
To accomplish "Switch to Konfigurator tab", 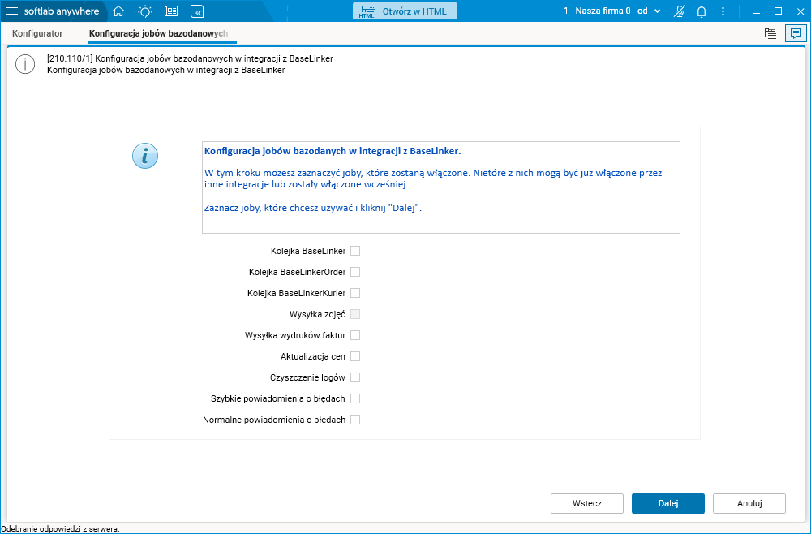I will (x=37, y=33).
